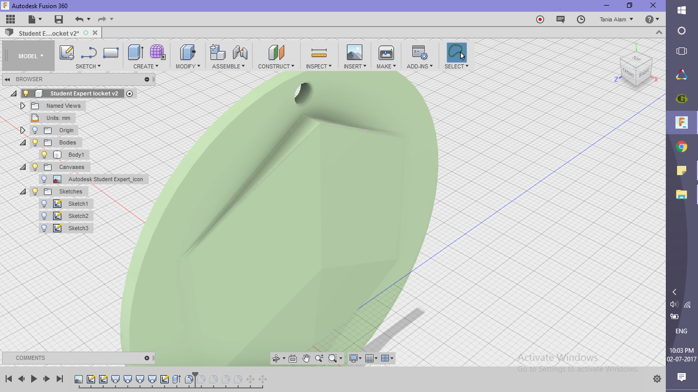This screenshot has width=698, height=392.
Task: Select the Zoom magnifier tool
Action: click(319, 358)
